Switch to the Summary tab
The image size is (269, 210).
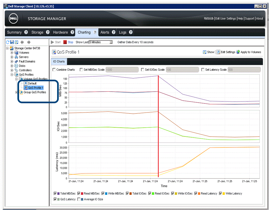click(x=14, y=32)
